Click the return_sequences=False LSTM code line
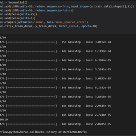 pos(37,11)
